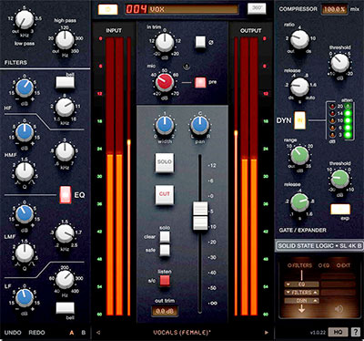Move FILTERS routing block up
The width and height of the screenshot is (364, 341).
tap(316, 293)
